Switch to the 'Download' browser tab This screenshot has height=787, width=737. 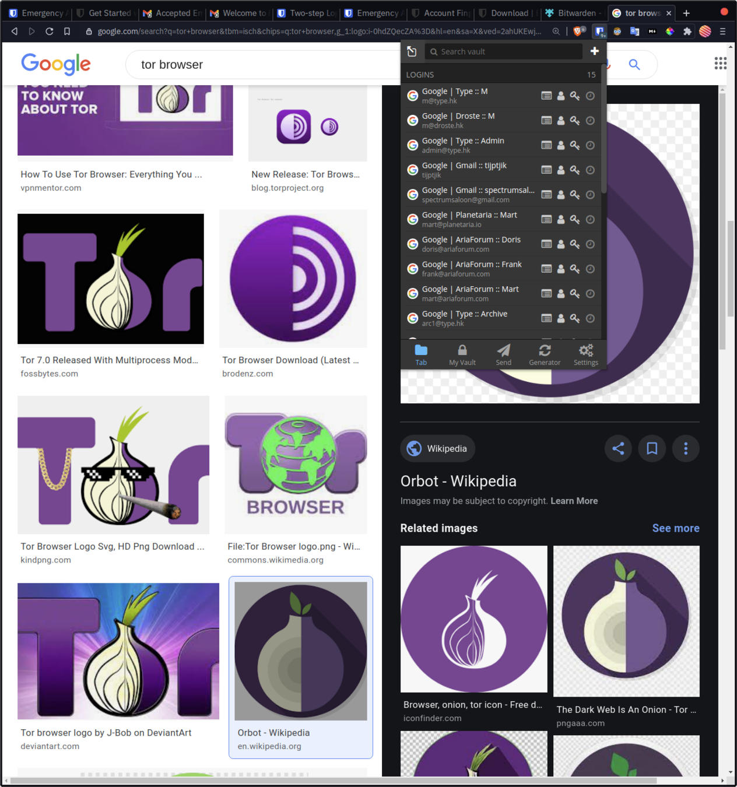508,13
